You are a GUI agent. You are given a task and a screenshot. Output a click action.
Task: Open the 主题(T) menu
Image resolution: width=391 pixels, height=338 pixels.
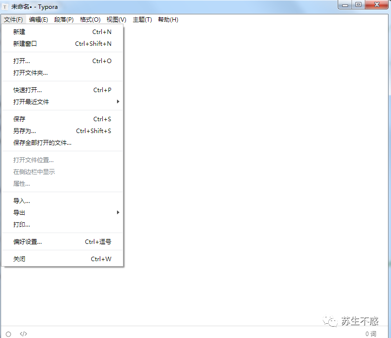142,19
